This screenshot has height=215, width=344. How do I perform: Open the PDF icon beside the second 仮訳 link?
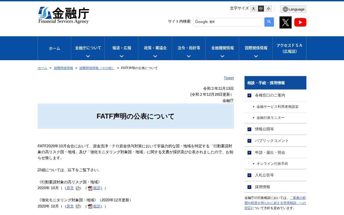coord(89,206)
